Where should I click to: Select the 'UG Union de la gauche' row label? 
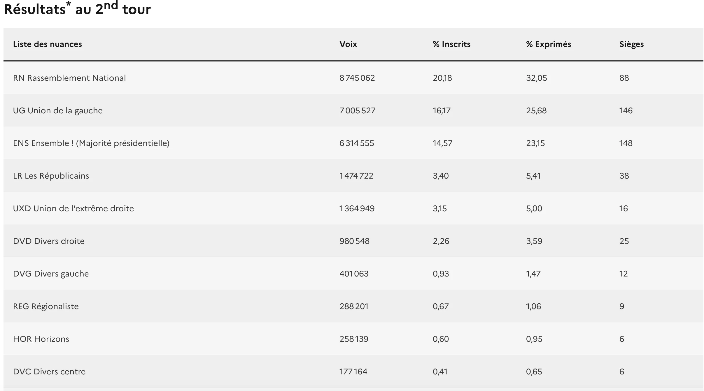(58, 111)
